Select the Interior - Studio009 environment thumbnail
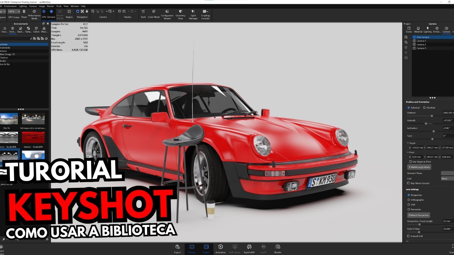 [33, 139]
